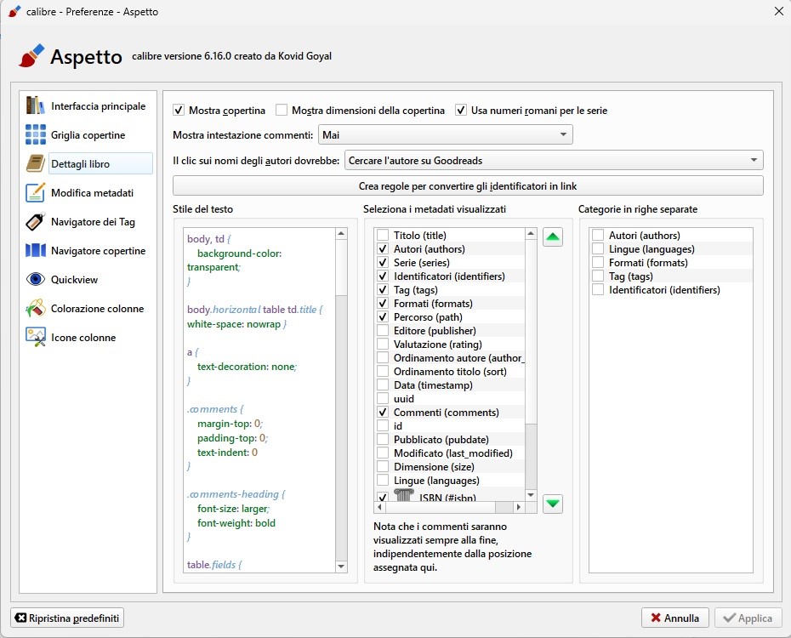Expand the author name click action dropdown
This screenshot has height=638, width=791.
553,160
